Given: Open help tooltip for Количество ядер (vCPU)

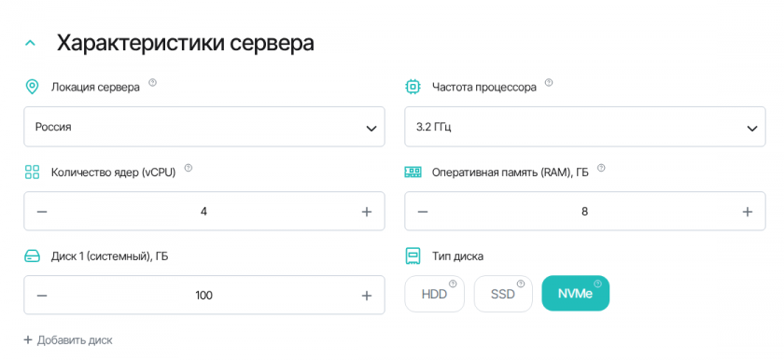Looking at the screenshot, I should click(188, 168).
